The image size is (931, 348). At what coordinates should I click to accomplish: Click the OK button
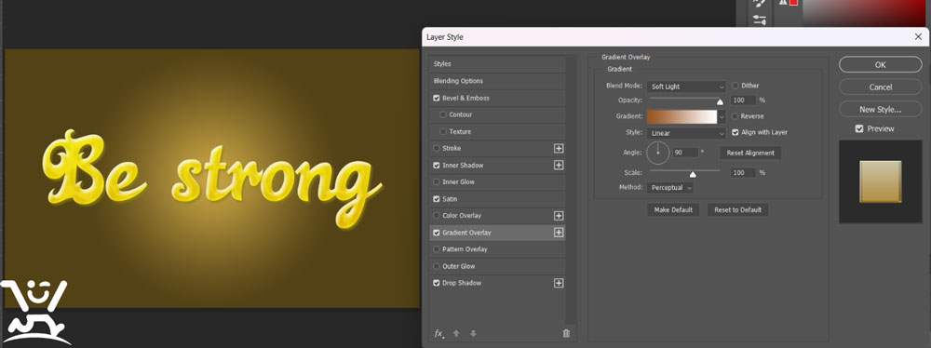click(x=881, y=65)
